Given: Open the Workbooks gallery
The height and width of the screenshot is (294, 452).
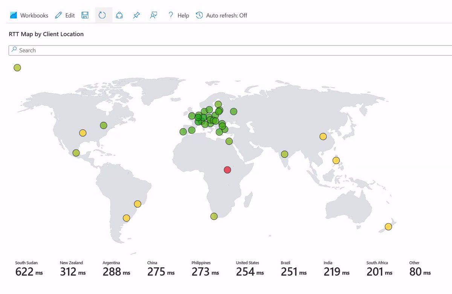Looking at the screenshot, I should click(x=29, y=15).
